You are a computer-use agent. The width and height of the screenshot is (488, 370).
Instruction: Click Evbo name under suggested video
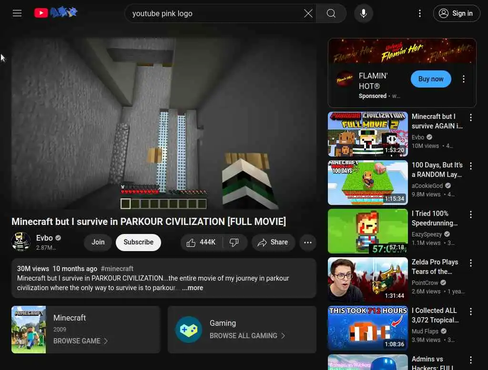coord(417,137)
